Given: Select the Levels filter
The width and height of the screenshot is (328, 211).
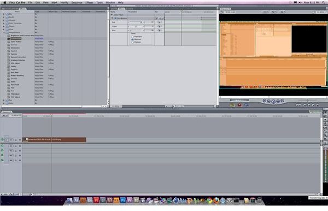Looking at the screenshot, I should tap(13, 66).
